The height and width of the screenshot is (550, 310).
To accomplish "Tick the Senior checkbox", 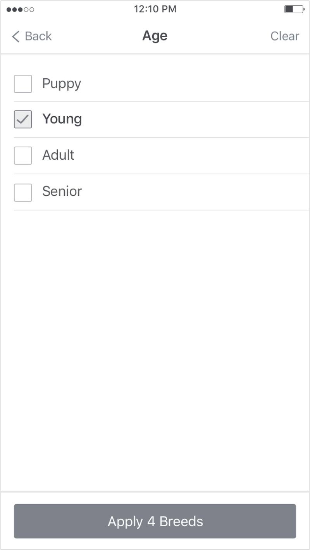I will tap(23, 192).
